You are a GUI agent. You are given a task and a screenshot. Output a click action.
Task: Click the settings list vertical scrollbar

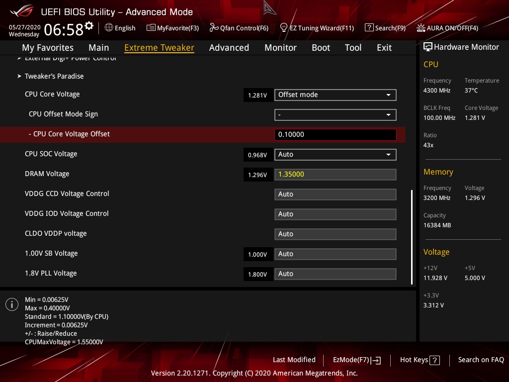coord(412,237)
